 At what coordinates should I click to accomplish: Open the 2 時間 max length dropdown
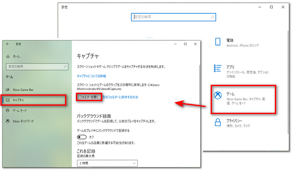tap(107, 163)
